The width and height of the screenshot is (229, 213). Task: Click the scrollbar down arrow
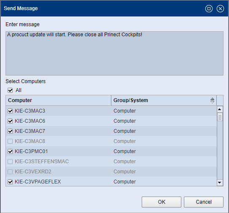click(x=220, y=183)
